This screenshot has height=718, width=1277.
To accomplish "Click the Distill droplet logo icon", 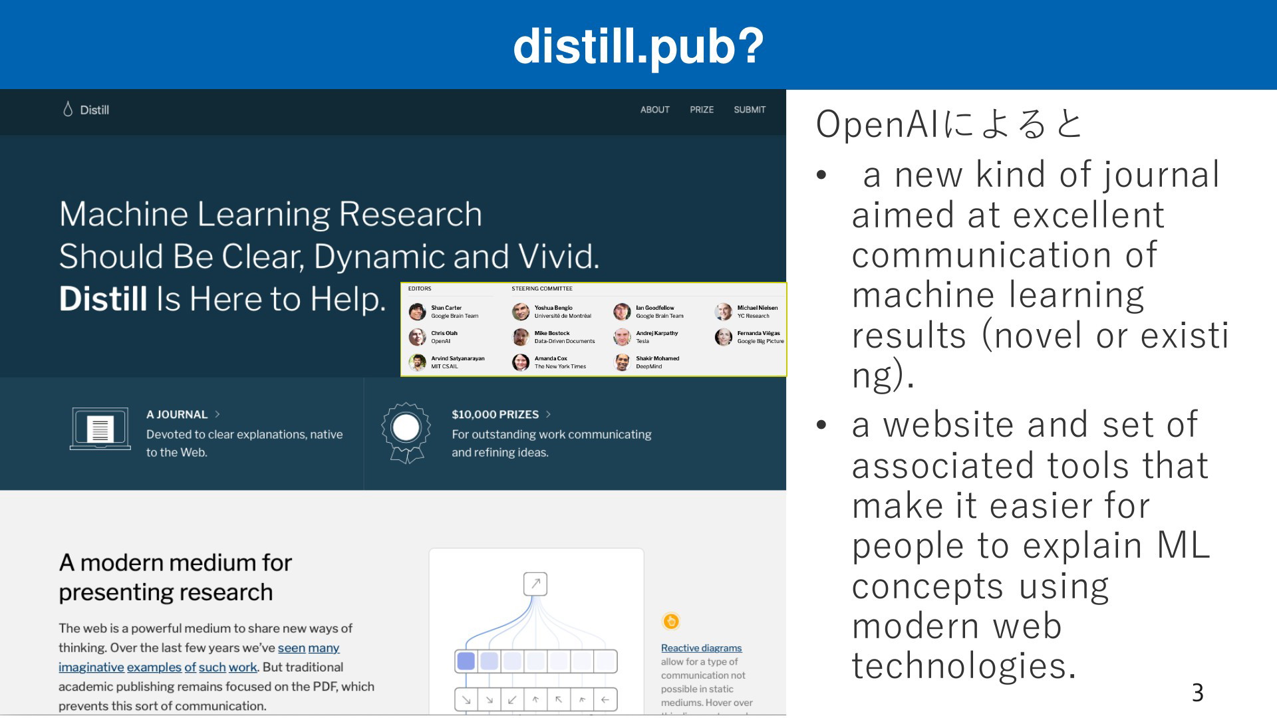I will 67,109.
